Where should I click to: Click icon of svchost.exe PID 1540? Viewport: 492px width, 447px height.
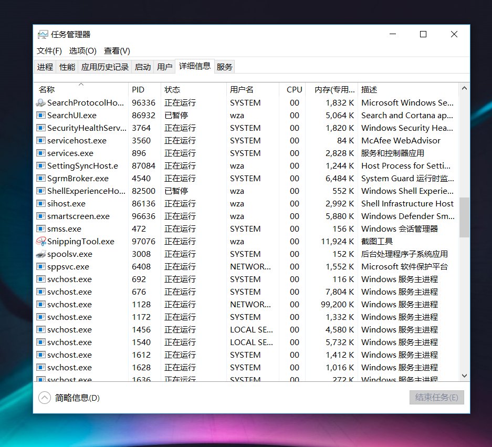pos(41,342)
